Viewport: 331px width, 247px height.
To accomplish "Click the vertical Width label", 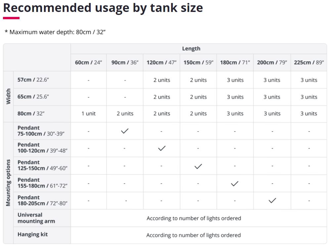I will coord(8,96).
